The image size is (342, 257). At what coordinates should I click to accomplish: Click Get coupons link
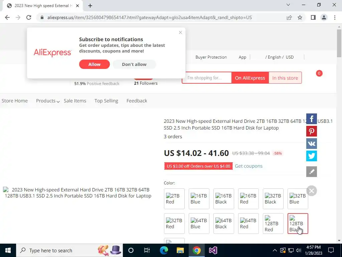coord(248,166)
